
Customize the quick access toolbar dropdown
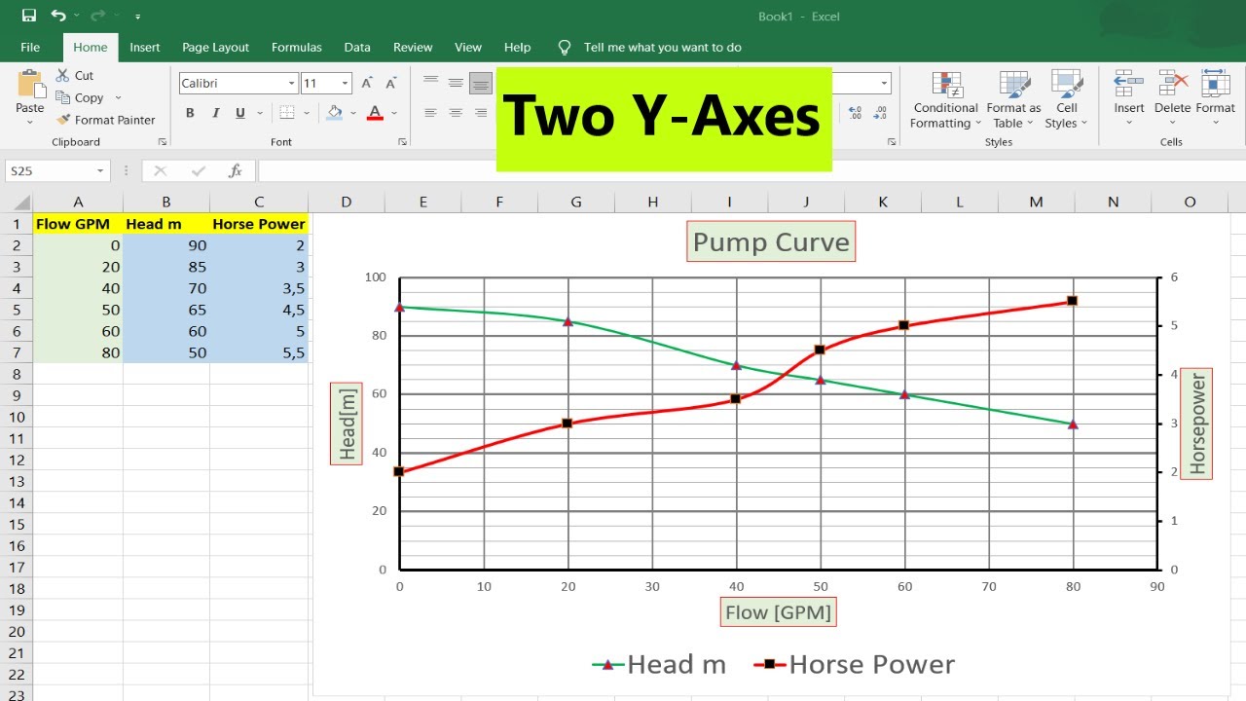(137, 17)
